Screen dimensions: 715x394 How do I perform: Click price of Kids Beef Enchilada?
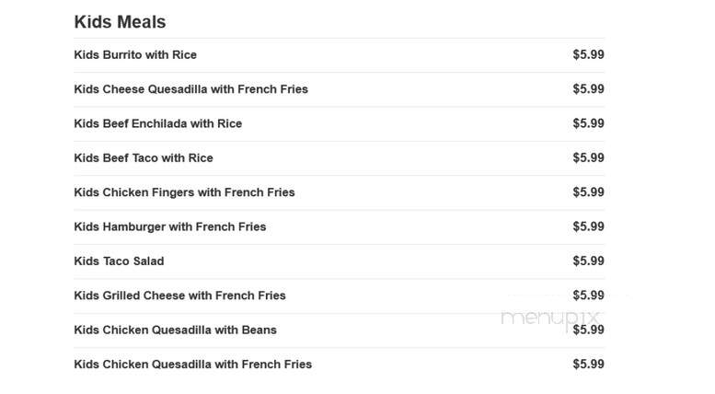(588, 123)
